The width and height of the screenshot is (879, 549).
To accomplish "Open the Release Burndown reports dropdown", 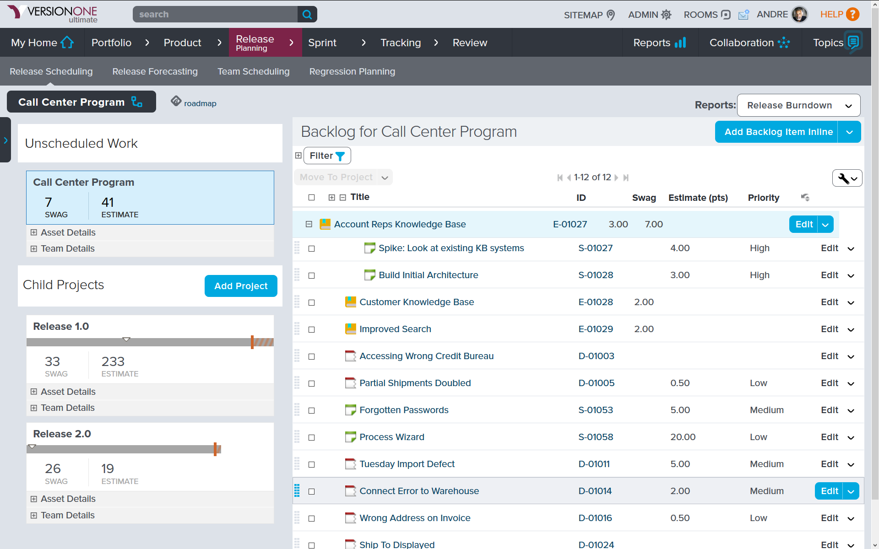I will [x=798, y=106].
